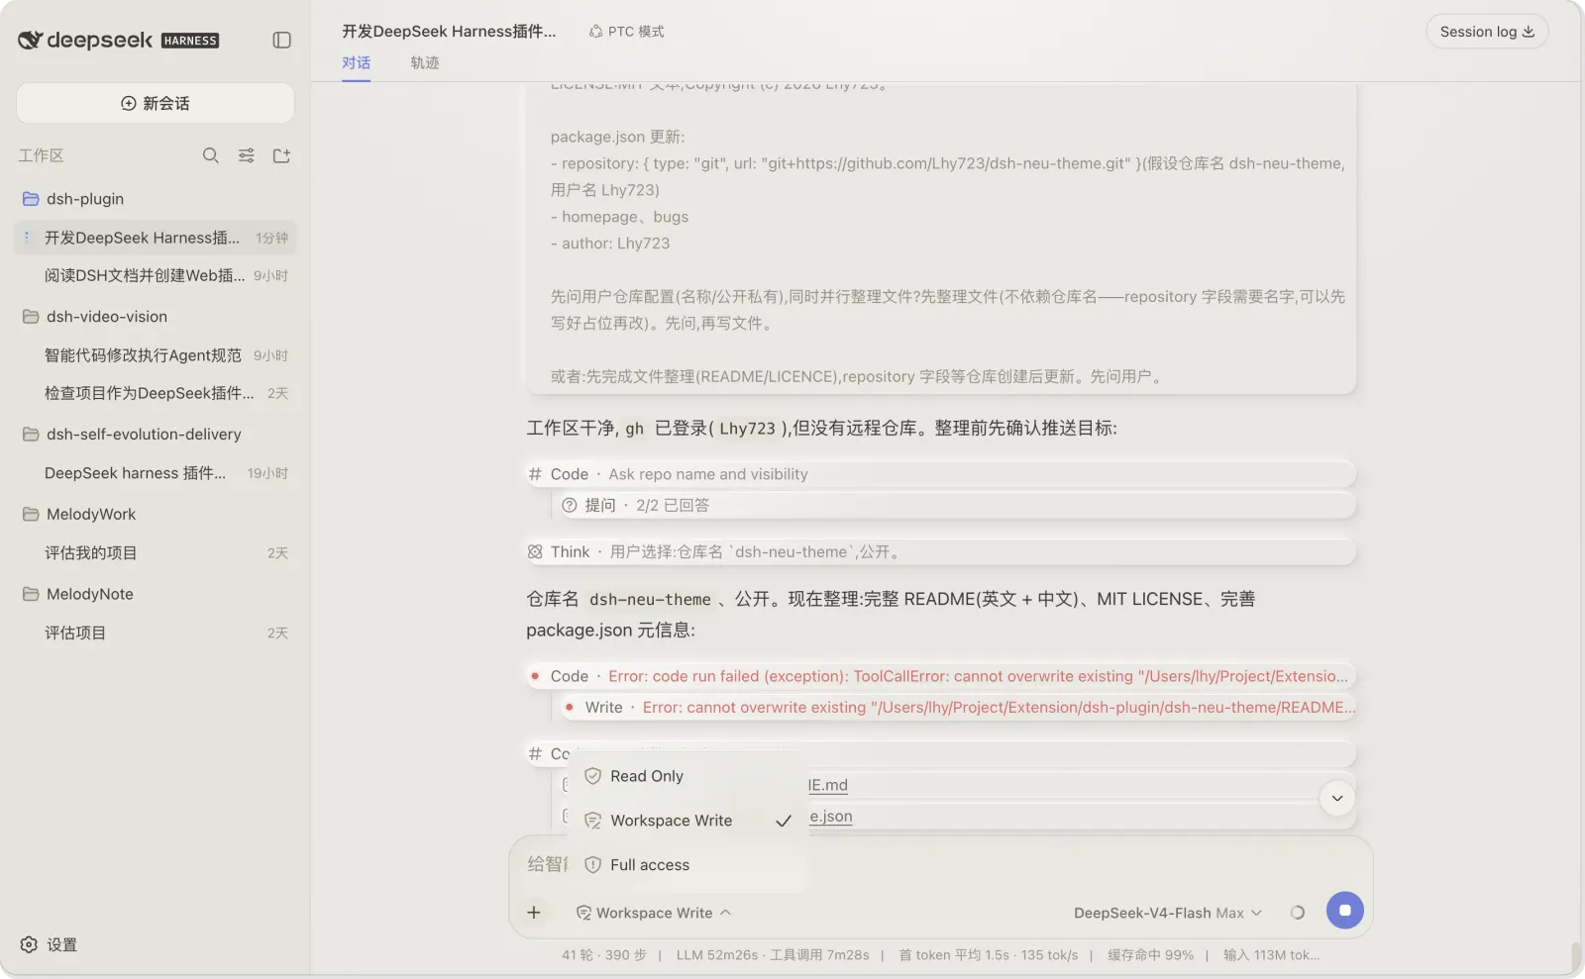Click the 缓存命中 99% status text
This screenshot has height=979, width=1585.
pyautogui.click(x=1150, y=955)
